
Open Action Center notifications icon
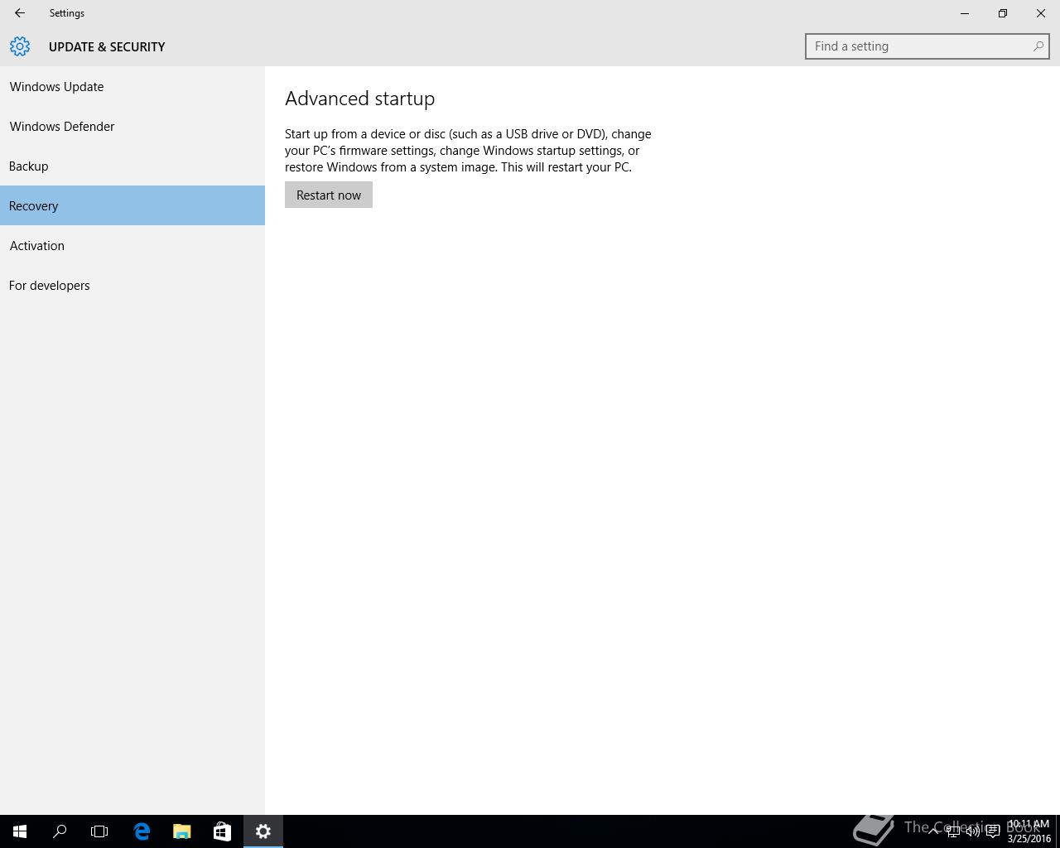point(993,831)
